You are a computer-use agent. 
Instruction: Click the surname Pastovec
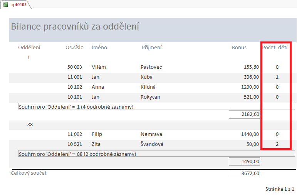151,67
